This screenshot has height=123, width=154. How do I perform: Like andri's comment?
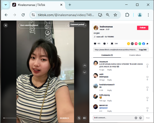coord(147,77)
